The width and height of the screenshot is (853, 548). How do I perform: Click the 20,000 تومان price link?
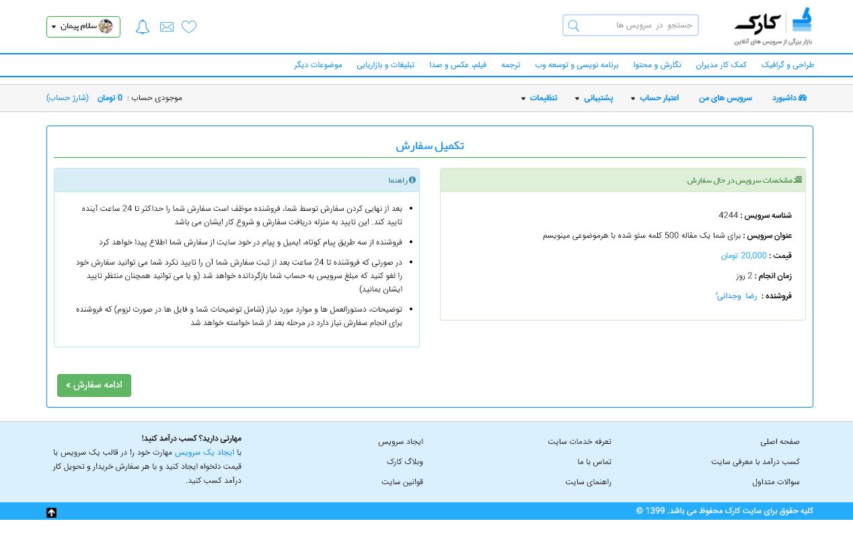pyautogui.click(x=744, y=256)
